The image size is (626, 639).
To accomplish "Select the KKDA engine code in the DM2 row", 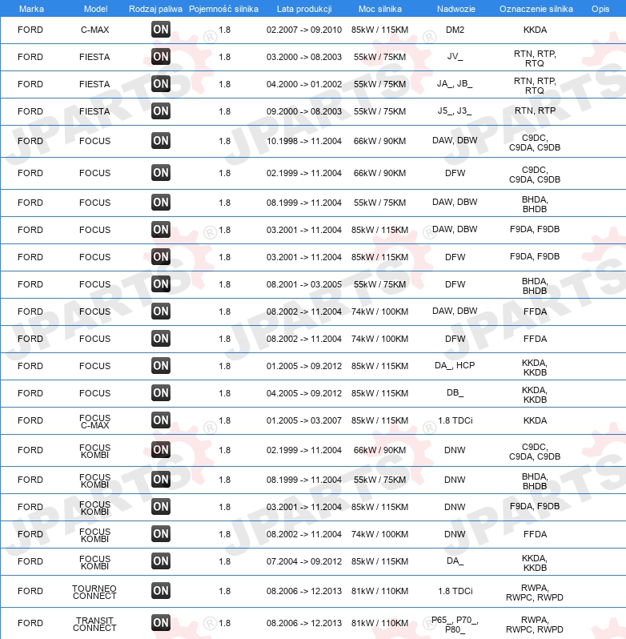I will [536, 30].
